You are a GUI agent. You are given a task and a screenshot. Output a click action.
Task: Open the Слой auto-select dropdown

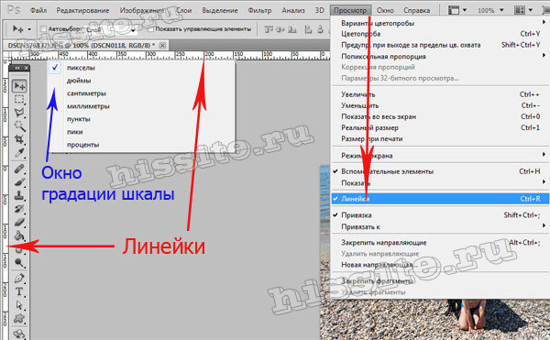pyautogui.click(x=133, y=31)
